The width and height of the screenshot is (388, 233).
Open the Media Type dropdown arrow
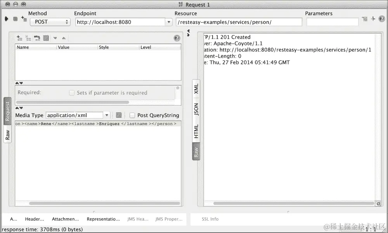coord(107,115)
